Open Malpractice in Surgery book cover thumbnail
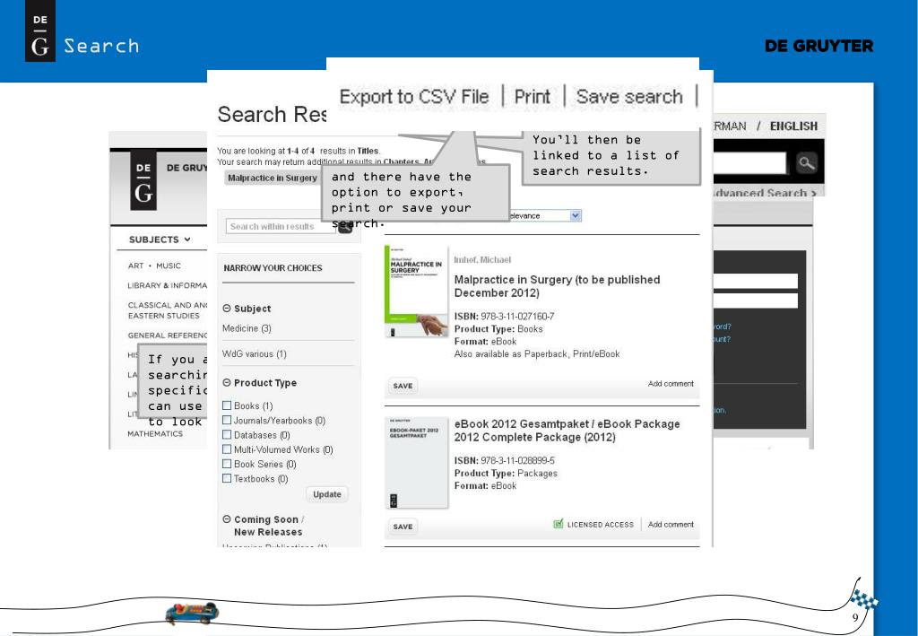The height and width of the screenshot is (636, 918). (x=416, y=292)
